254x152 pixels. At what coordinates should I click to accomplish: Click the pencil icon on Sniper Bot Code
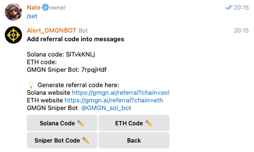point(86,140)
